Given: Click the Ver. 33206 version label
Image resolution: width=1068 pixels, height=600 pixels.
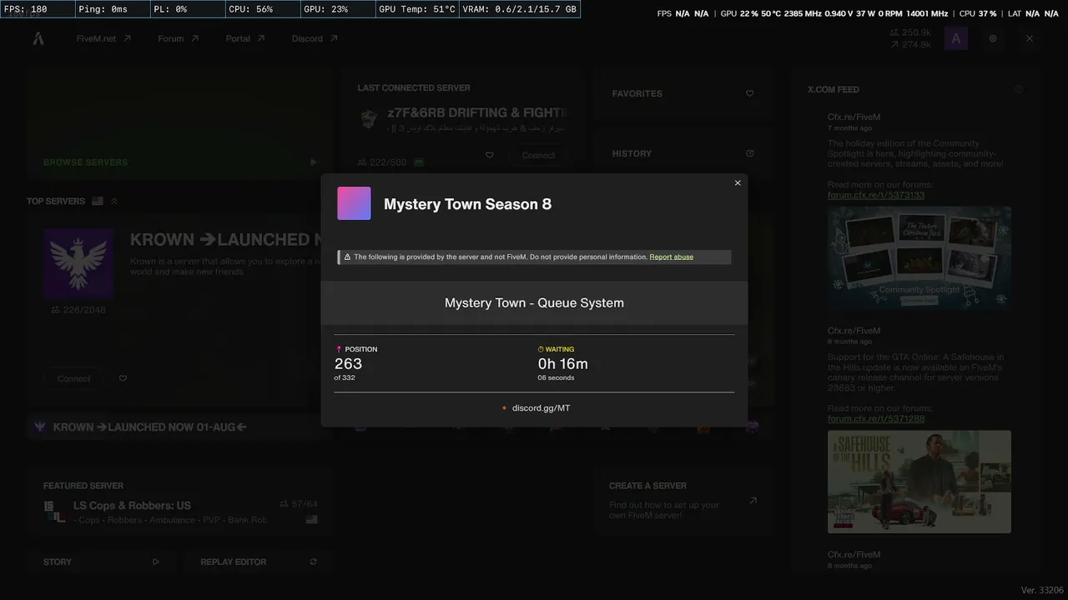Looking at the screenshot, I should pyautogui.click(x=1042, y=590).
